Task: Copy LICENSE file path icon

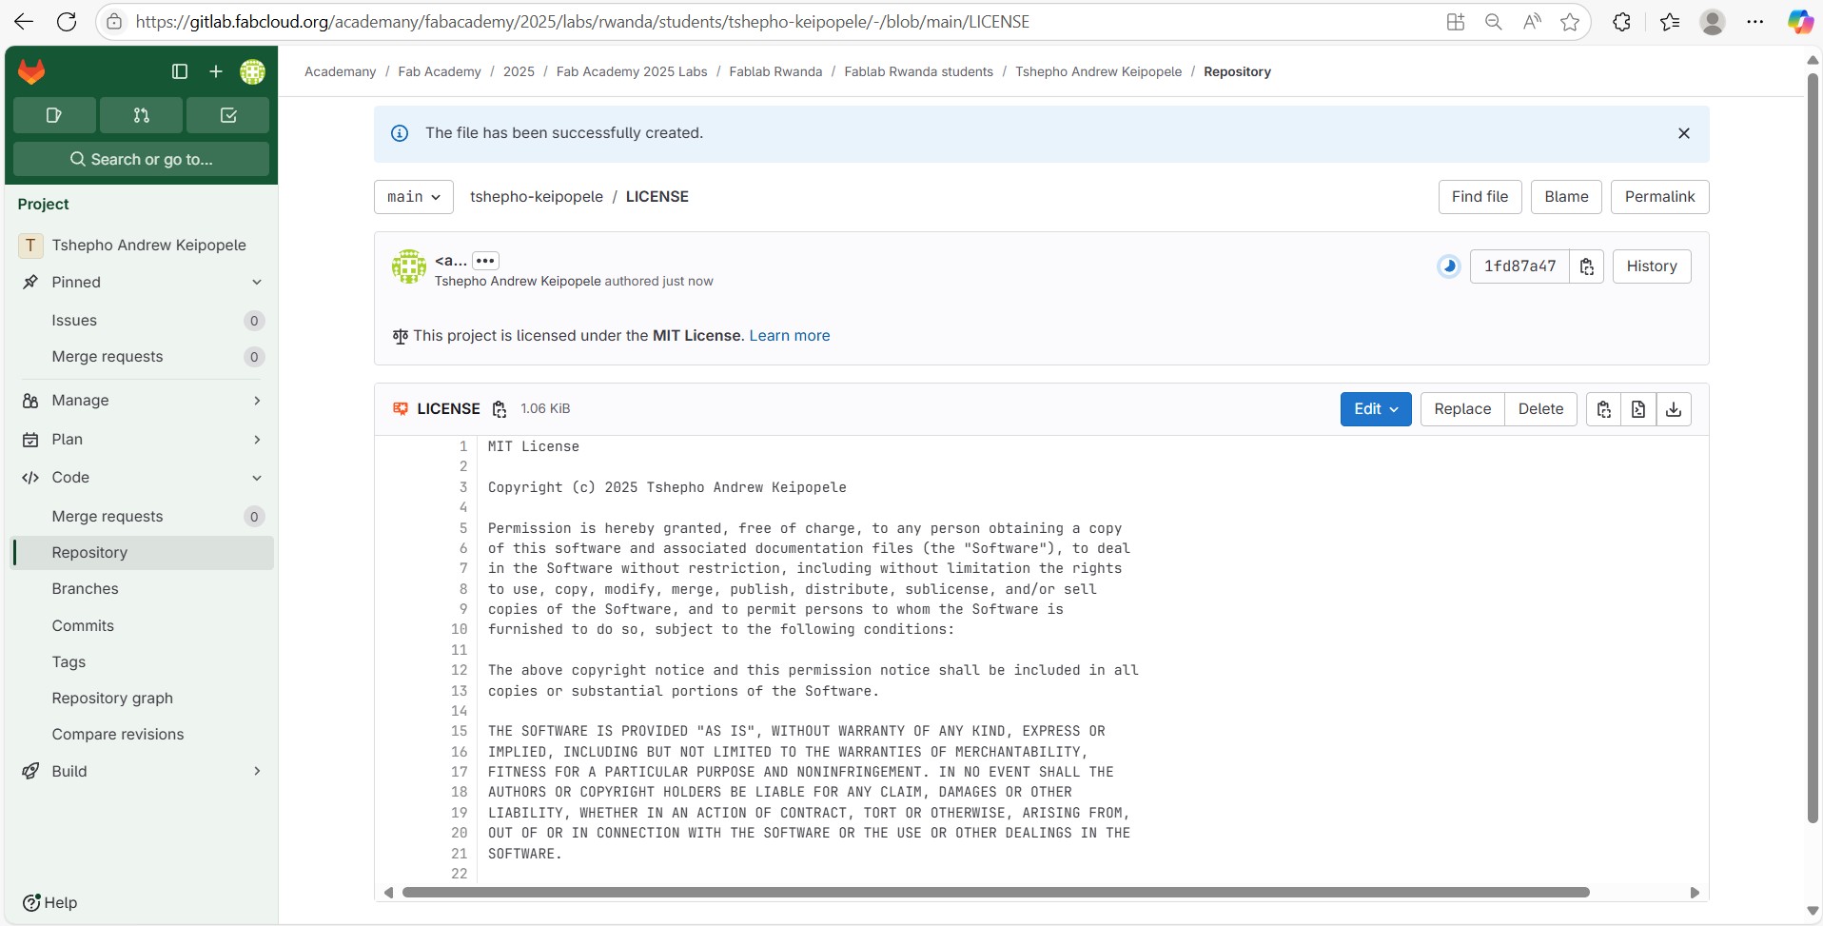Action: pos(500,409)
